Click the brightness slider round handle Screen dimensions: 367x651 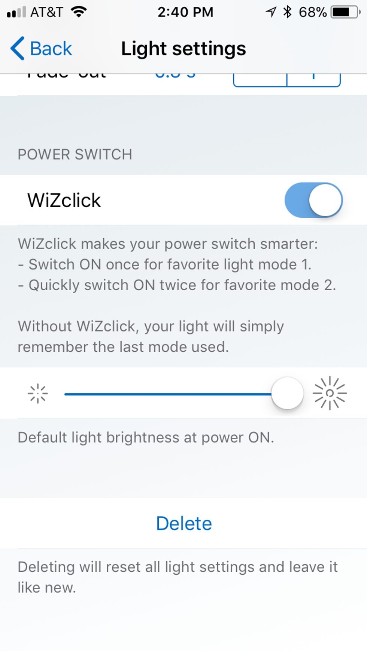(287, 394)
